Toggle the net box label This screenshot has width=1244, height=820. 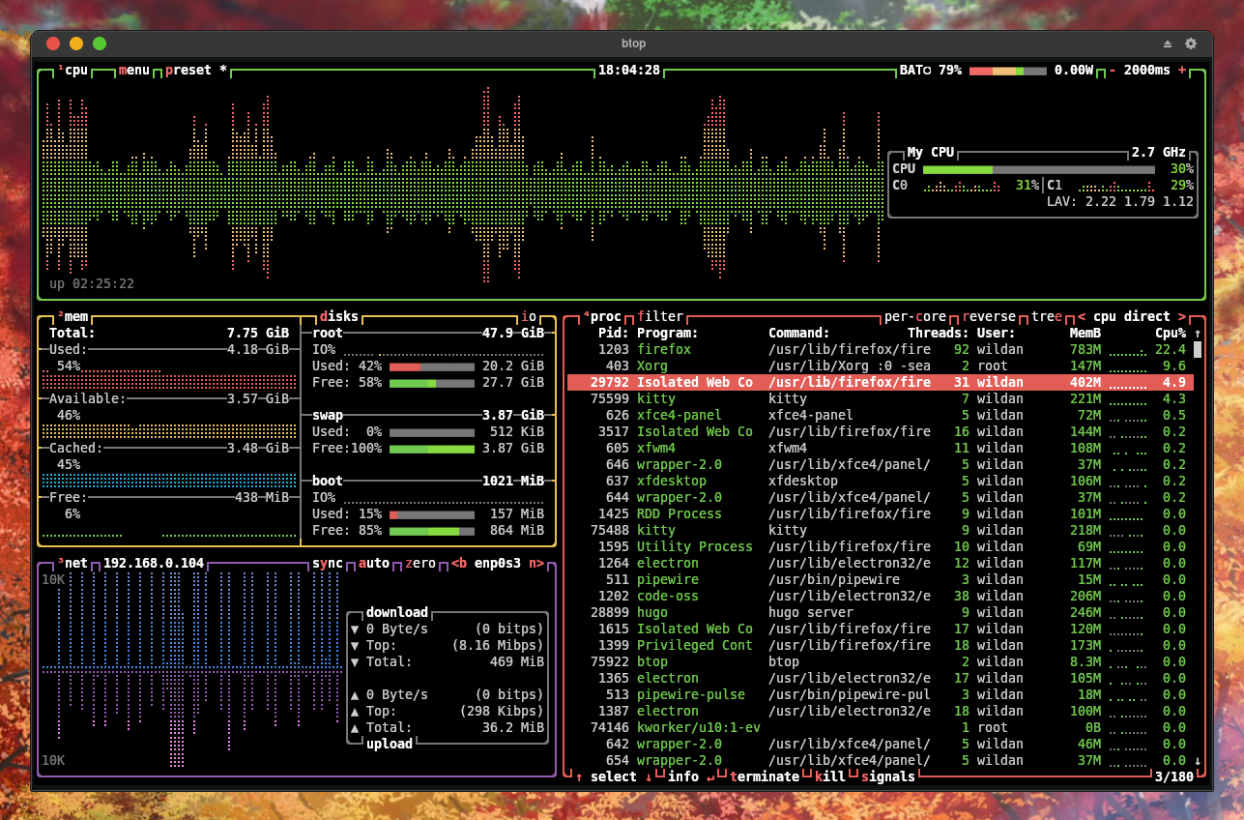pyautogui.click(x=72, y=563)
